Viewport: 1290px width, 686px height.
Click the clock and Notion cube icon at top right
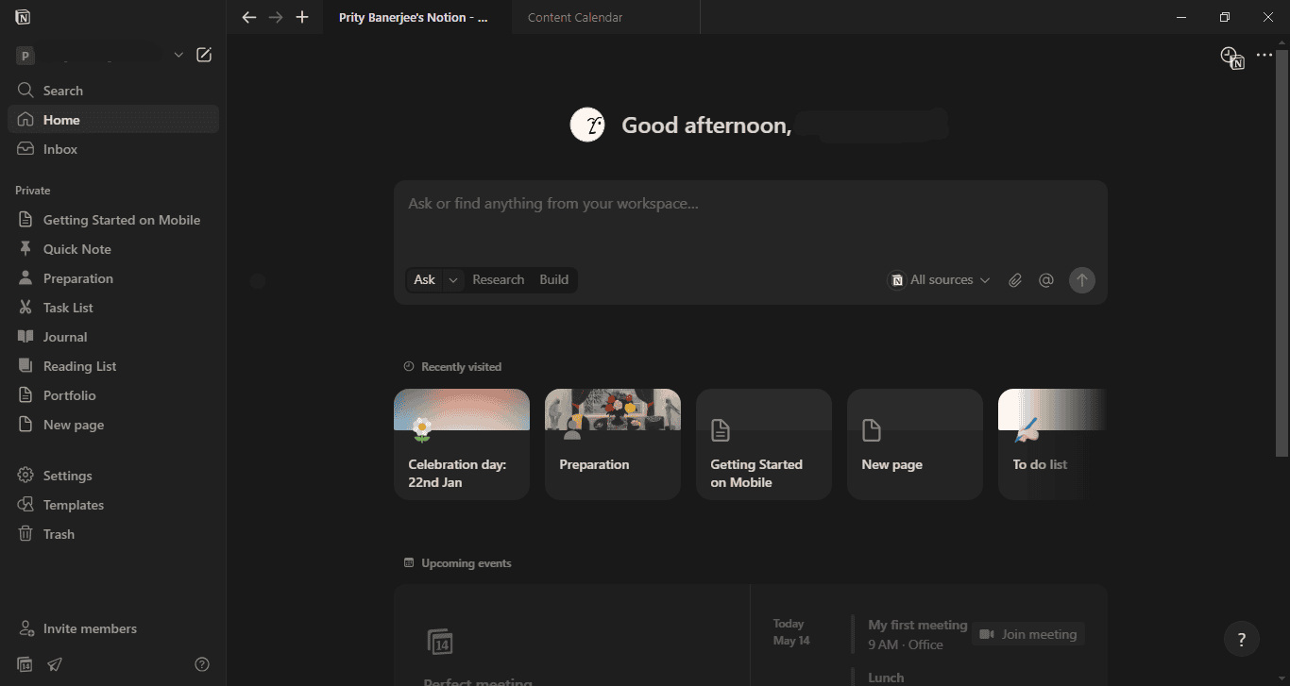(1231, 58)
